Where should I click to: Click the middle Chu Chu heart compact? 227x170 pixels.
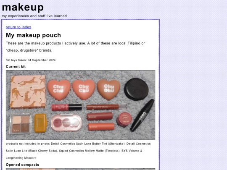[84, 90]
